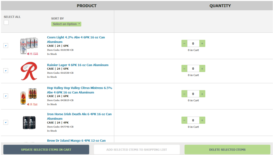The height and width of the screenshot is (155, 273).
Task: Increase Iron Horse quantity with plus button
Action: point(202,120)
